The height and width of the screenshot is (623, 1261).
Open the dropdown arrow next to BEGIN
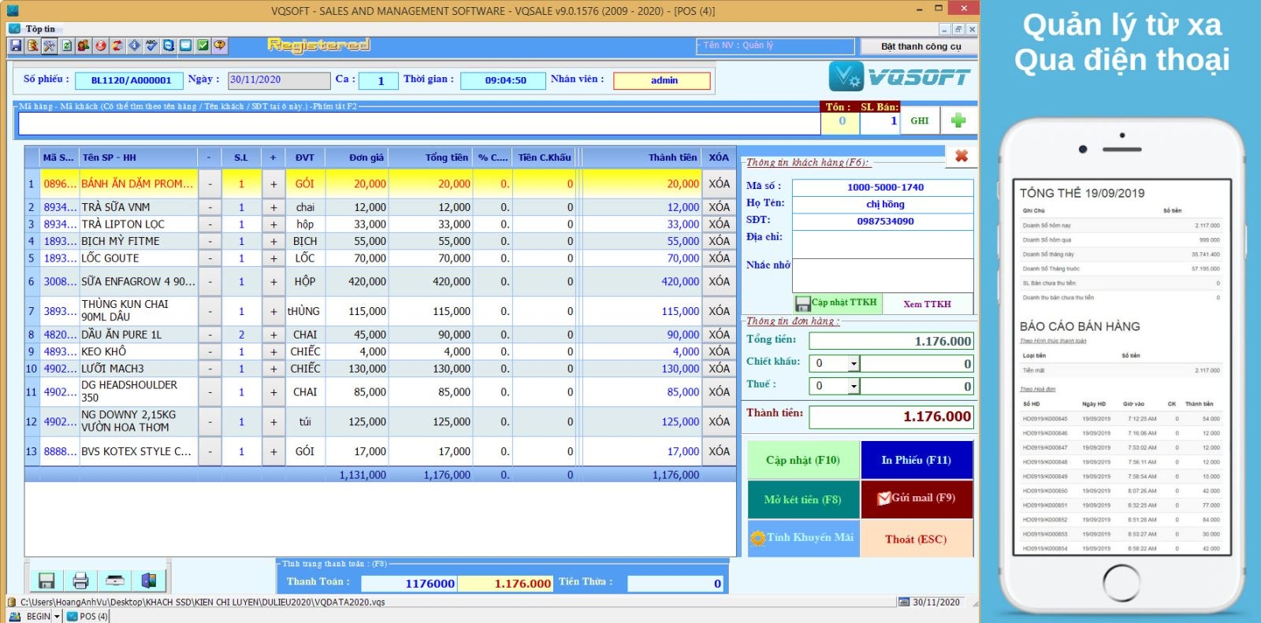tap(57, 617)
